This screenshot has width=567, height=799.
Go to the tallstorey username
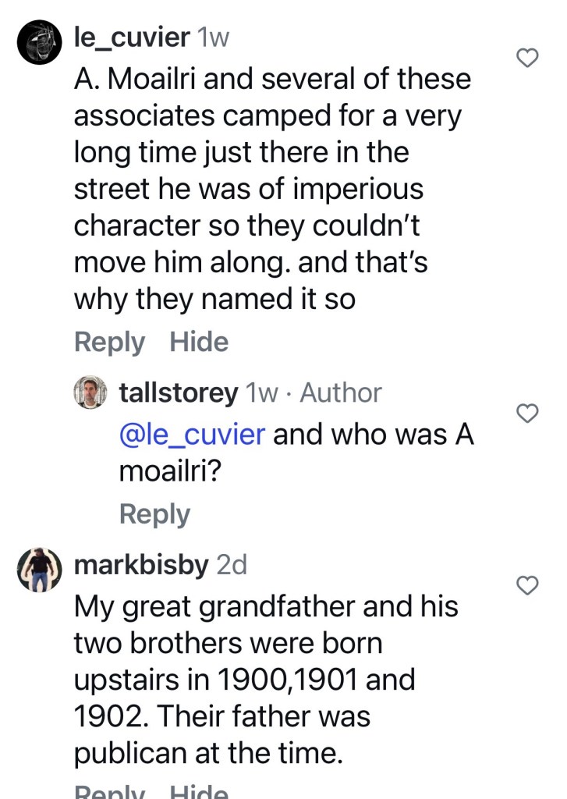click(x=179, y=392)
